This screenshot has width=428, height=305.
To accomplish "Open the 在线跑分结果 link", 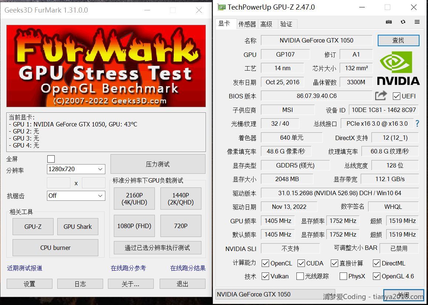I will point(188,268).
